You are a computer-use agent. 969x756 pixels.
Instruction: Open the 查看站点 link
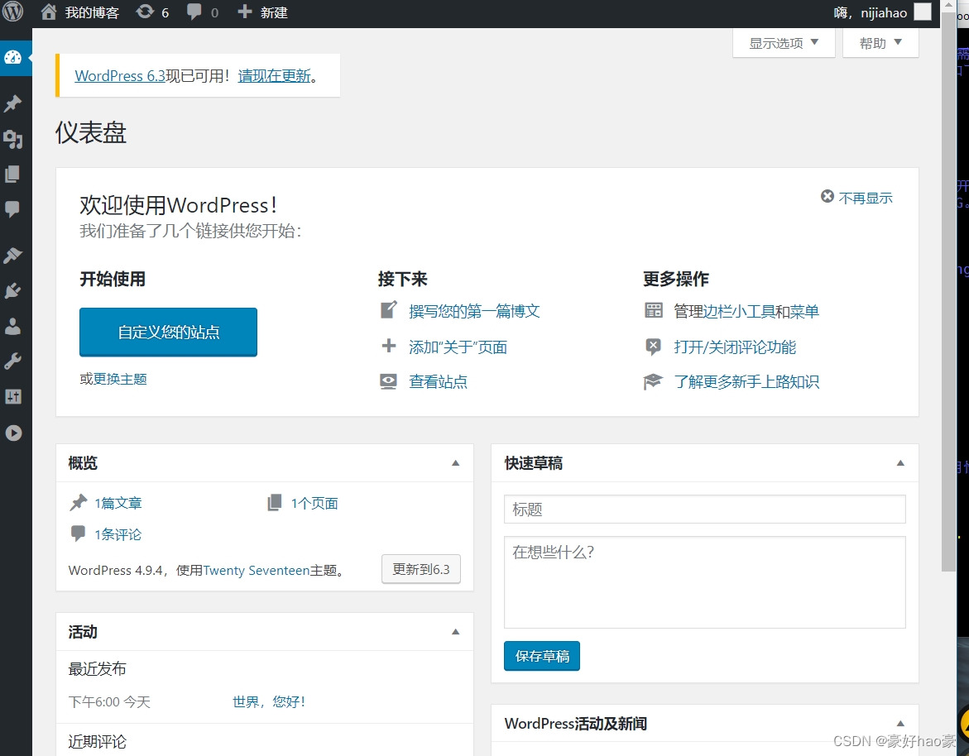point(438,381)
